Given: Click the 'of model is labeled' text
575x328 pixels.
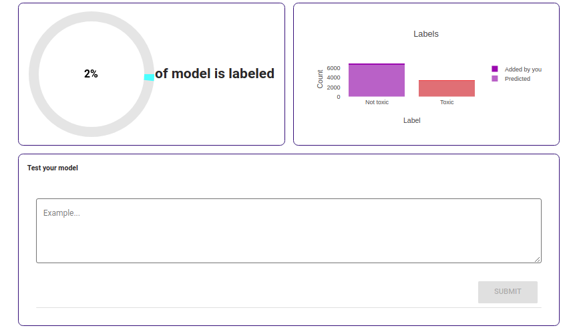Looking at the screenshot, I should click(214, 74).
